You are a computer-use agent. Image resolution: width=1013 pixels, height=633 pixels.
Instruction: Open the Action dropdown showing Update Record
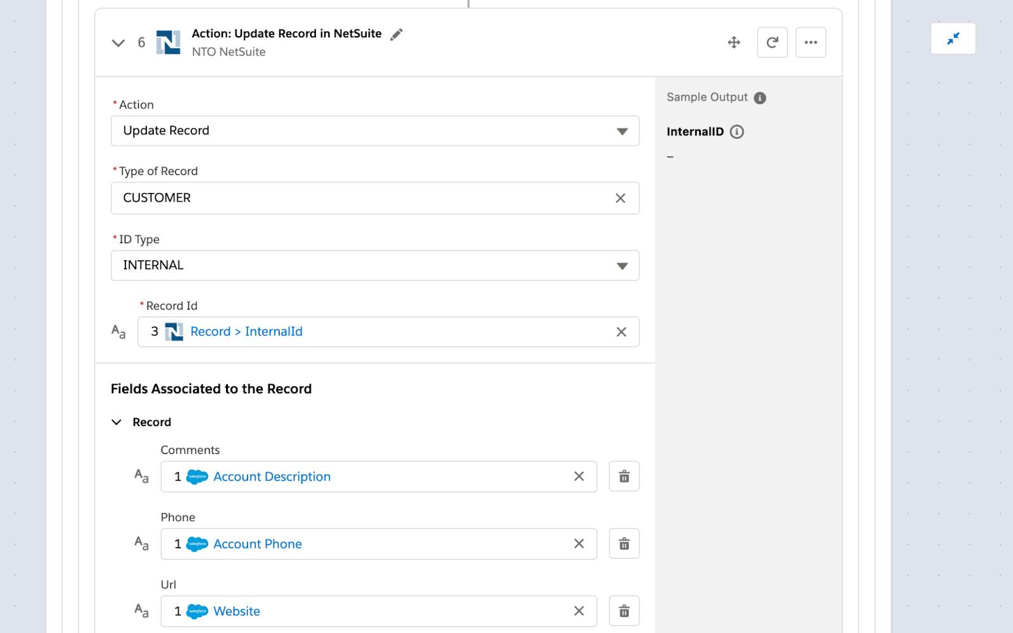374,131
